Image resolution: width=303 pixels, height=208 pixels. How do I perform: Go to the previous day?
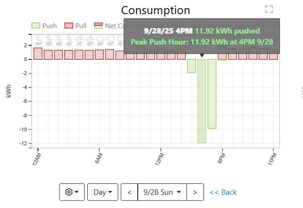tap(129, 192)
